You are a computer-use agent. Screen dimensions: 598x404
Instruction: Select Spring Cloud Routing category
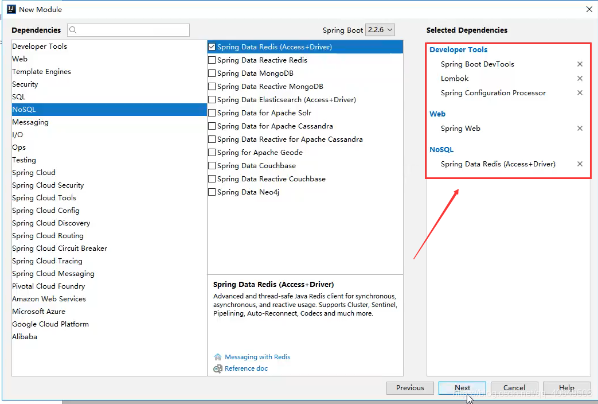pos(109,235)
